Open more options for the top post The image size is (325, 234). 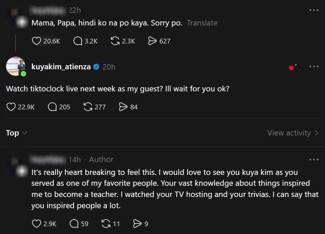tap(314, 11)
